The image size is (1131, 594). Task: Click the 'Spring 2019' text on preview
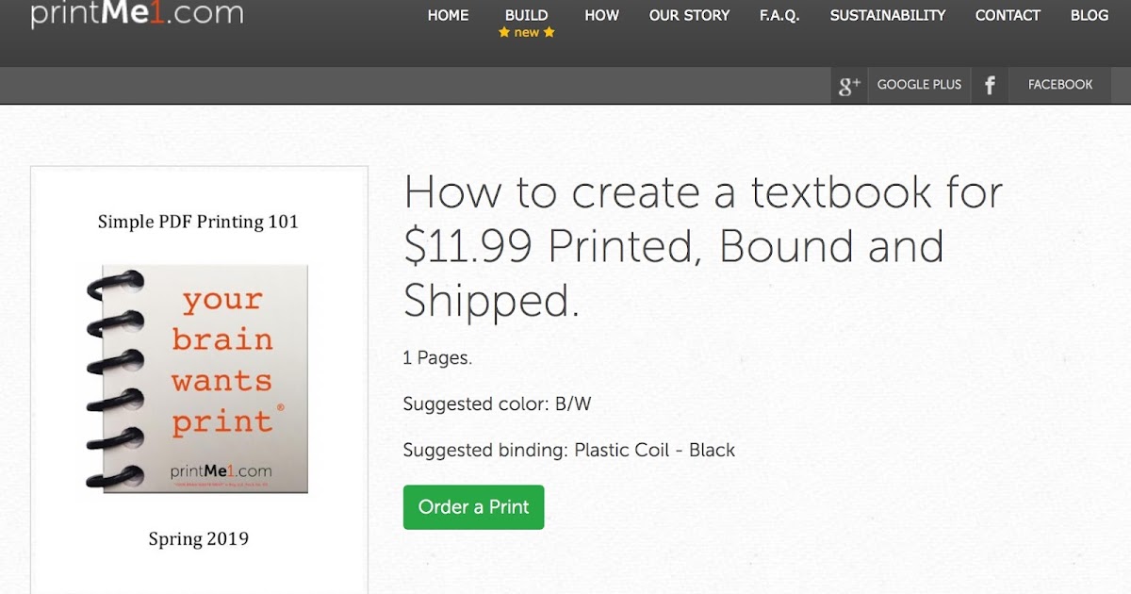[198, 538]
